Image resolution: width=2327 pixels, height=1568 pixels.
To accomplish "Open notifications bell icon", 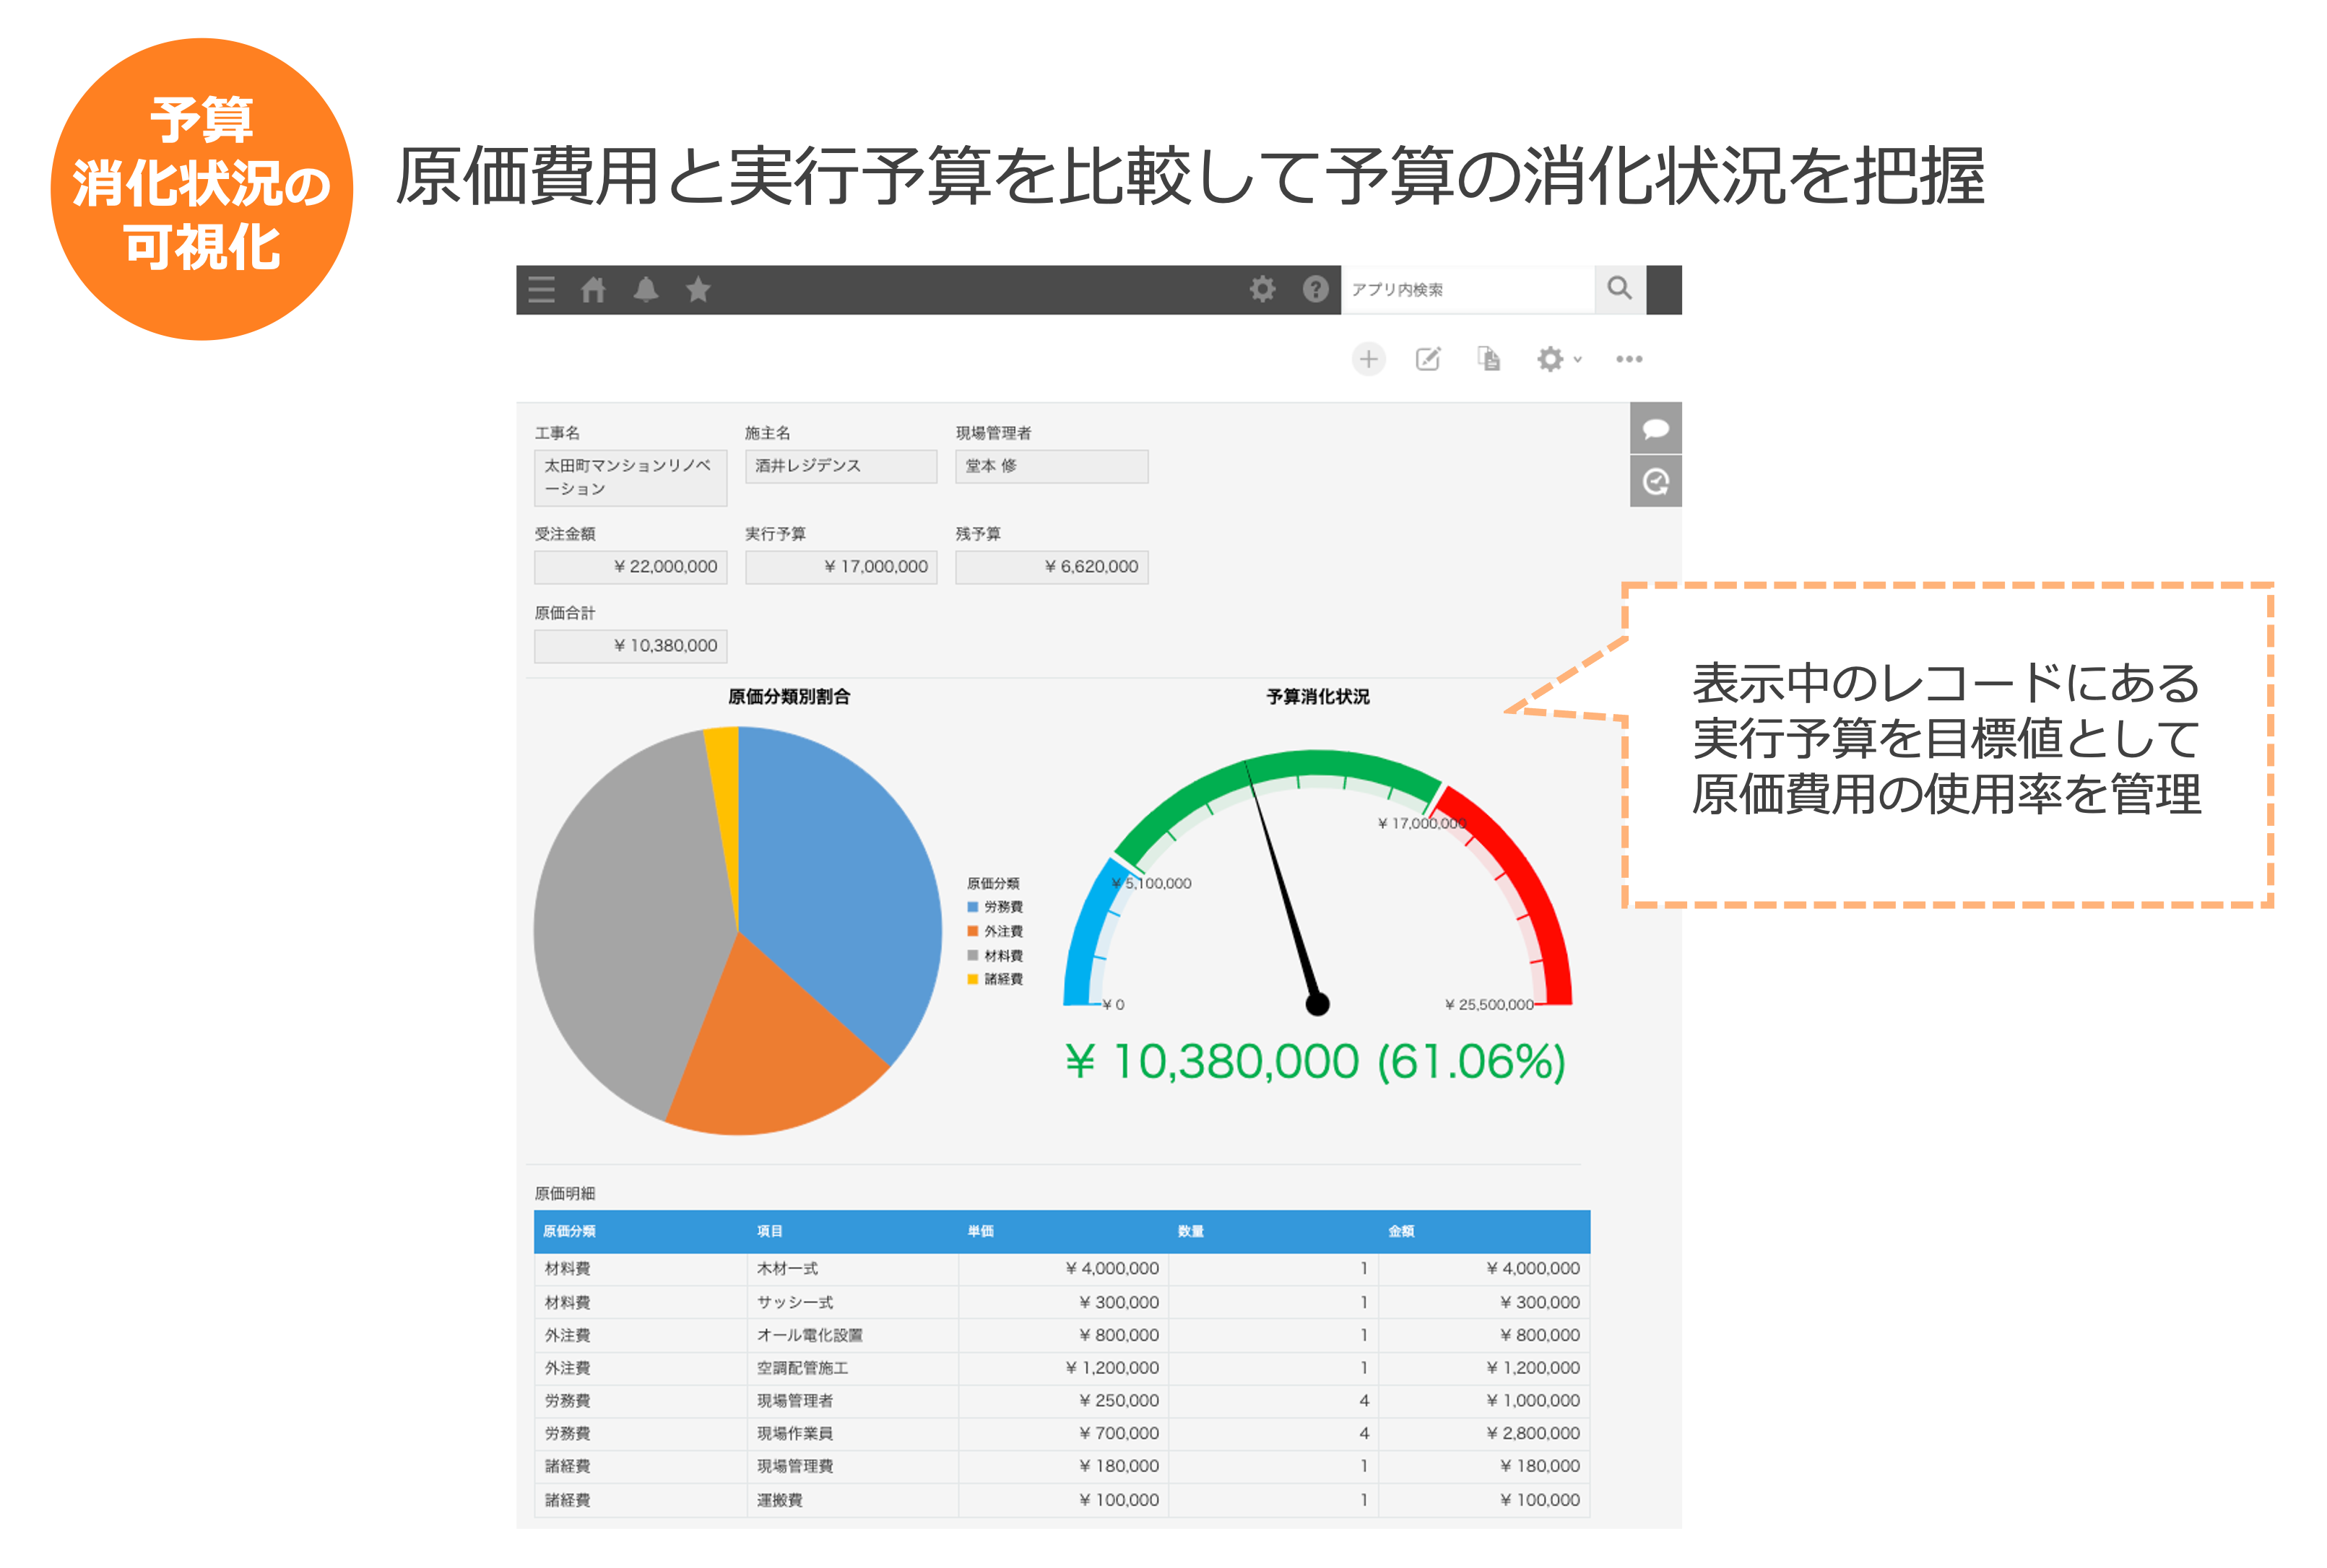I will [646, 290].
